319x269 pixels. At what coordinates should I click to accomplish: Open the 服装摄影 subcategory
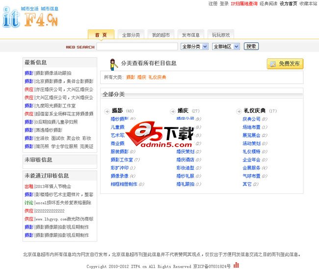[x=120, y=151]
